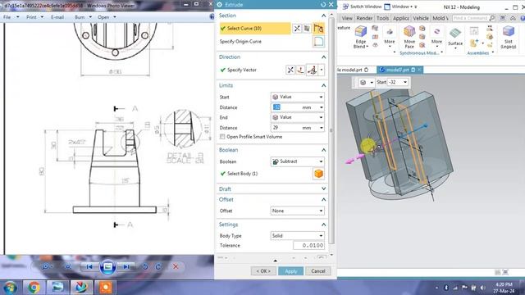Open the Vector Dialog icon in Direction

click(x=300, y=70)
